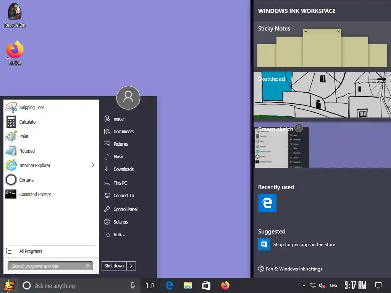
Task: Open Pen & Windows Ink settings
Action: coord(290,269)
